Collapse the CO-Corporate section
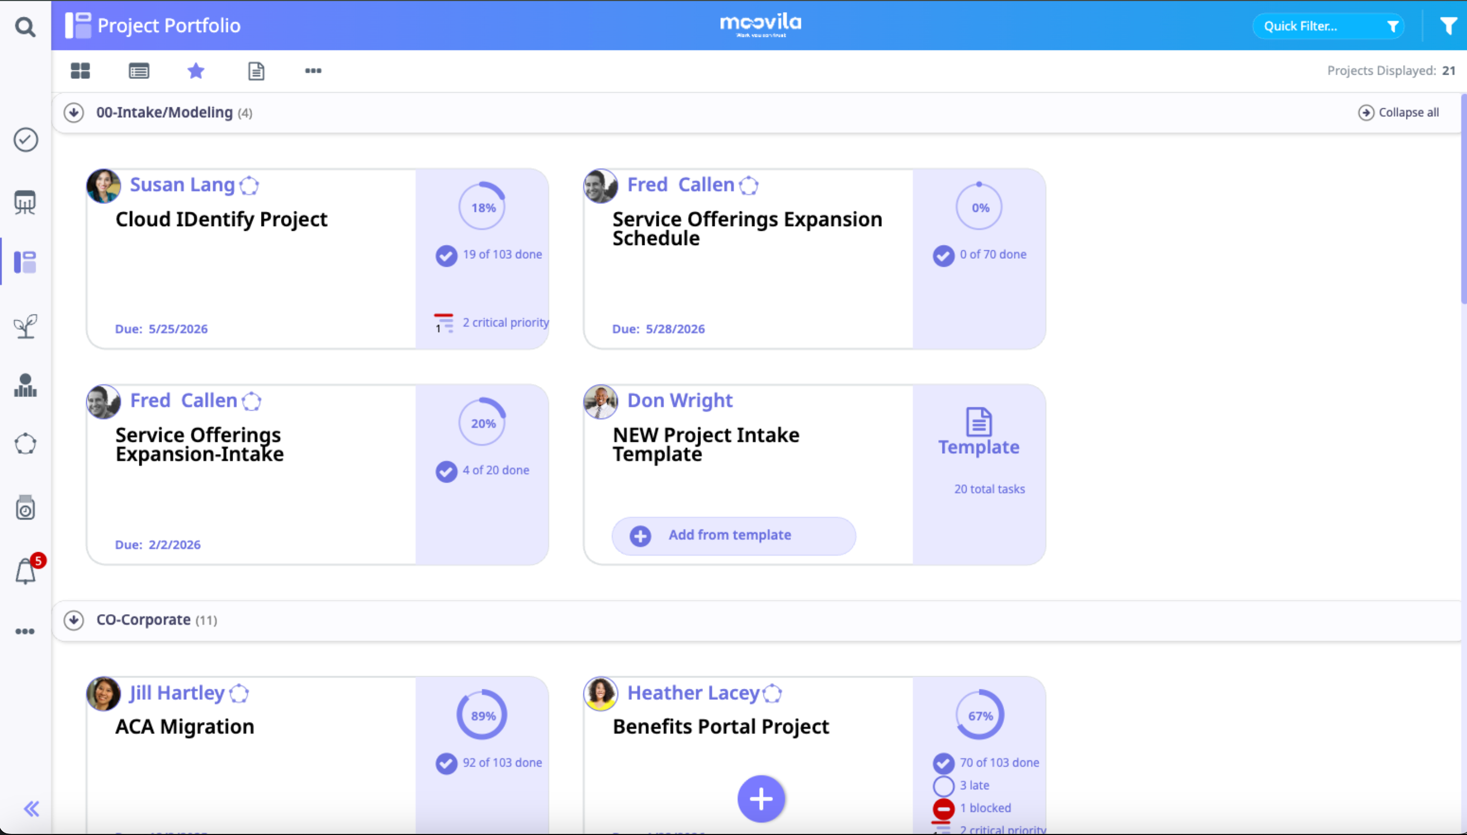Image resolution: width=1467 pixels, height=835 pixels. pos(74,620)
